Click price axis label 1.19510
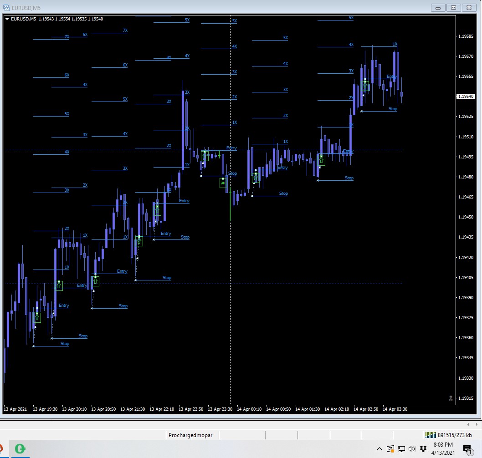 [466, 137]
